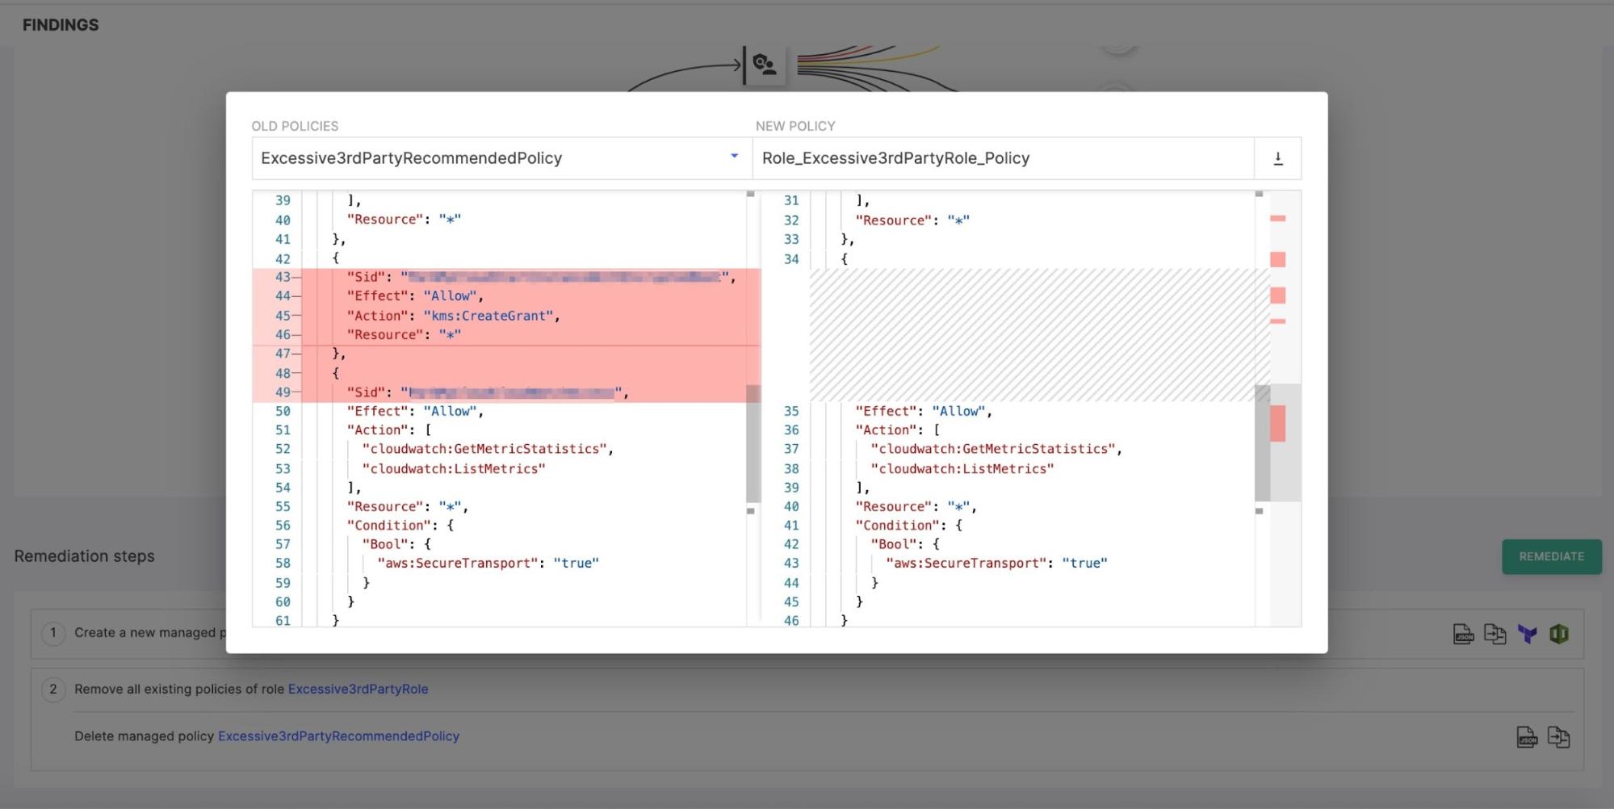
Task: Open the Excessive3rdPartyRole link
Action: click(358, 689)
